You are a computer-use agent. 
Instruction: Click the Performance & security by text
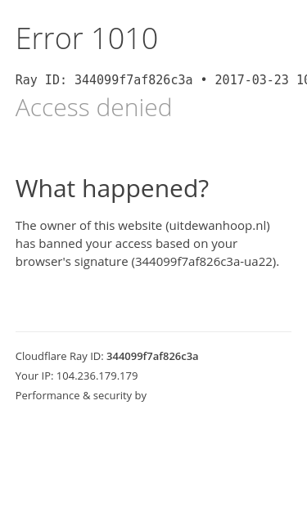click(x=81, y=396)
